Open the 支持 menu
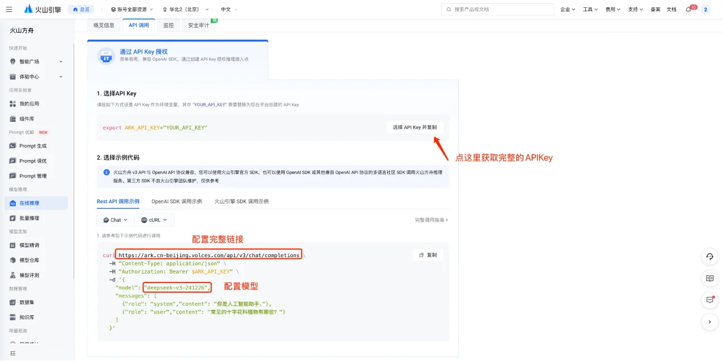The width and height of the screenshot is (723, 361). pyautogui.click(x=635, y=9)
